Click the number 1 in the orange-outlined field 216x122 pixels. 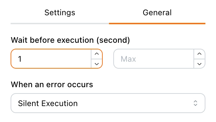[x=20, y=59]
